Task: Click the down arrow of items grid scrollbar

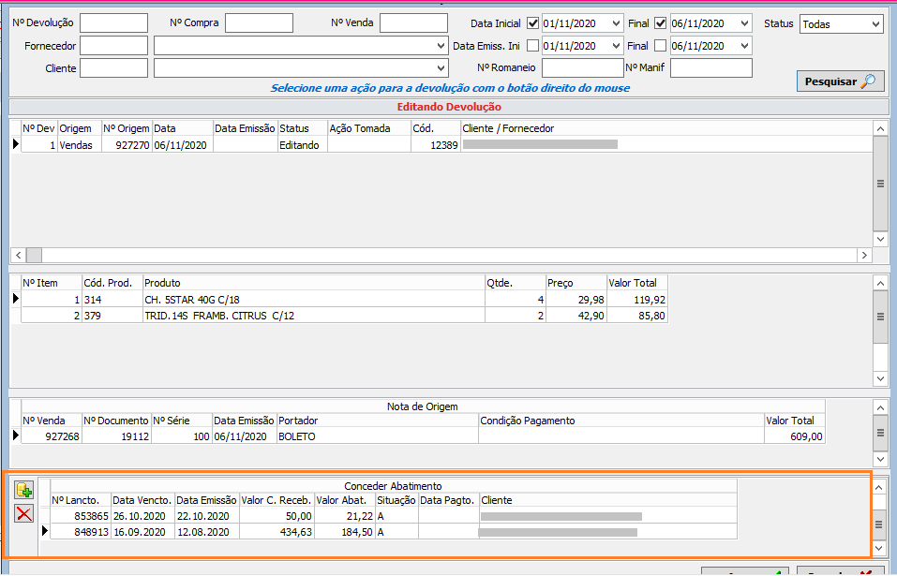Action: pos(880,378)
